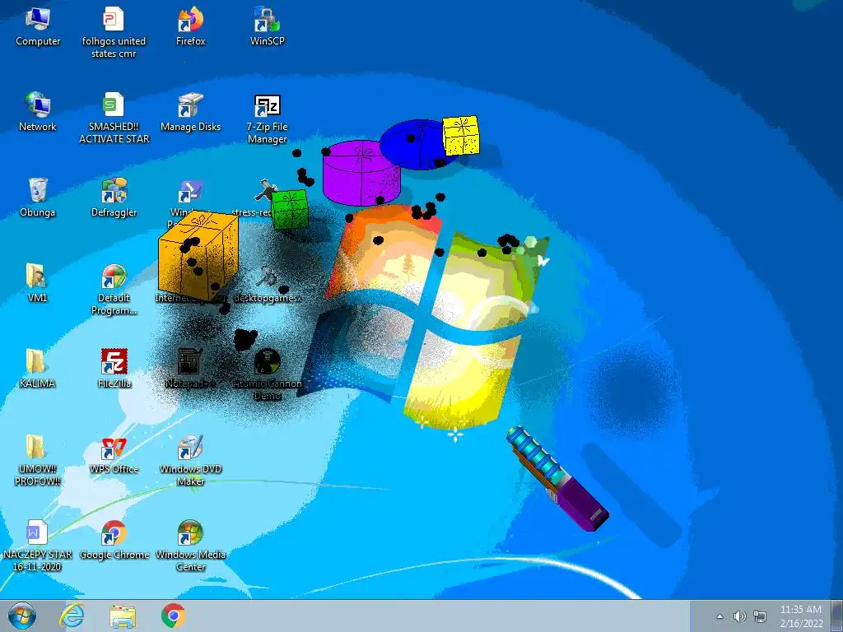Open the VM1 folder
The width and height of the screenshot is (843, 632).
pyautogui.click(x=36, y=283)
